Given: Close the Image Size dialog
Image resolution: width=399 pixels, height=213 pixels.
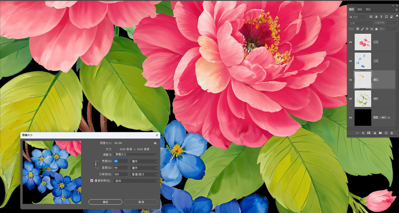Looking at the screenshot, I should click(157, 135).
